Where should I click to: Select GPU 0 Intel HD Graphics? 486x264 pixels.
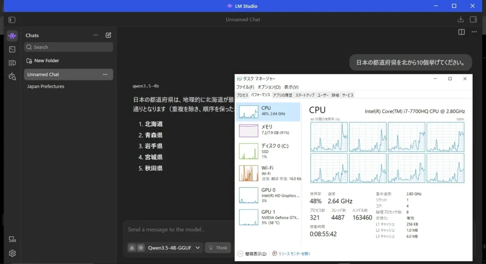269,195
